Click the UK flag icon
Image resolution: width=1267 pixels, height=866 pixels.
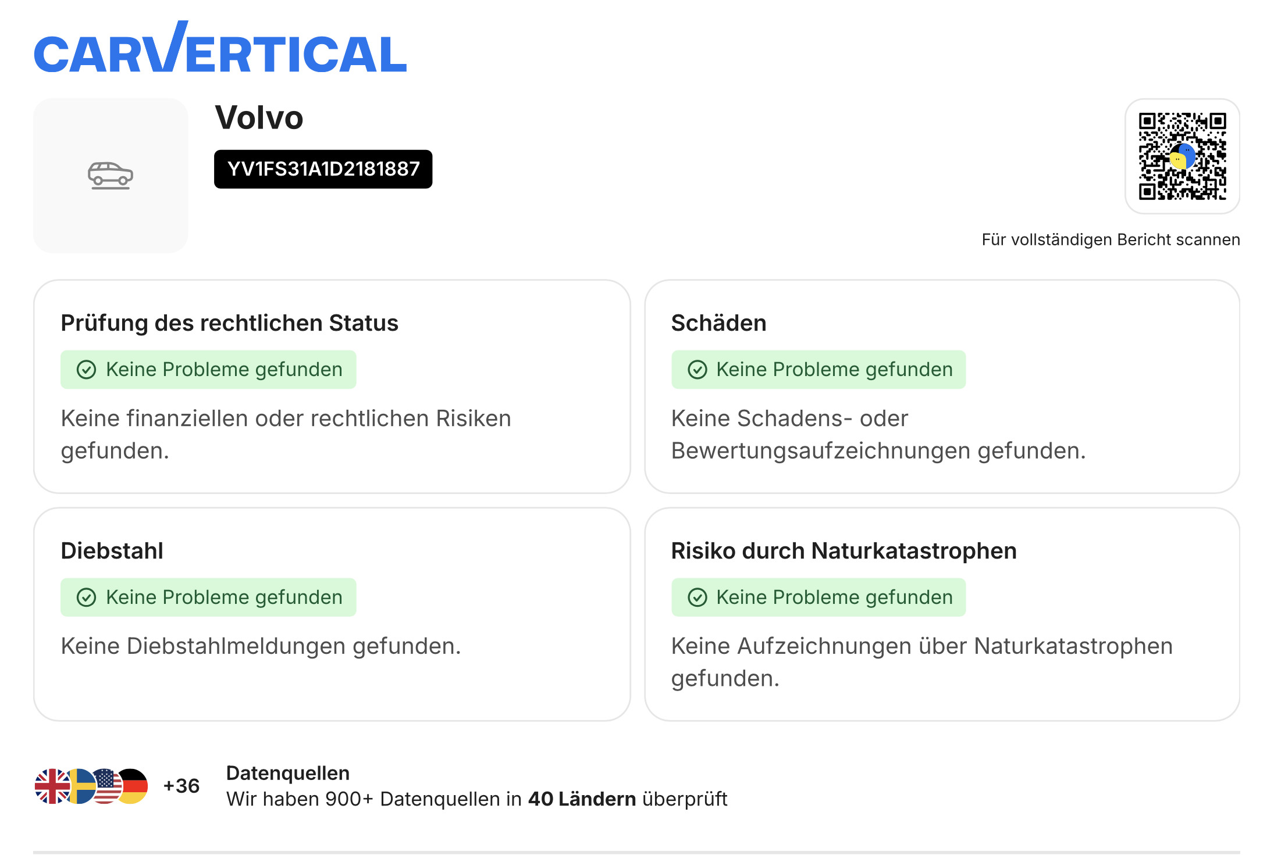click(51, 786)
